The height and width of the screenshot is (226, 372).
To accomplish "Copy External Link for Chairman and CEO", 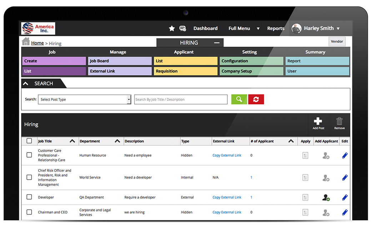I will [x=227, y=212].
